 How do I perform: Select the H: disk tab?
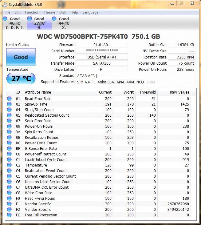coord(39,23)
